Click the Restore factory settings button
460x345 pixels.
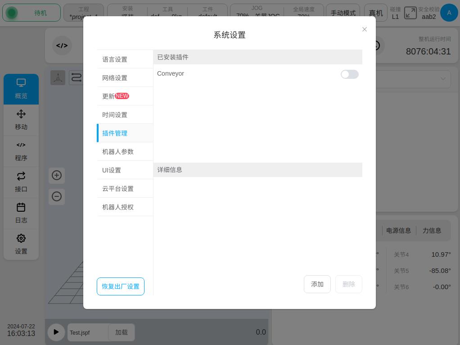click(x=121, y=286)
